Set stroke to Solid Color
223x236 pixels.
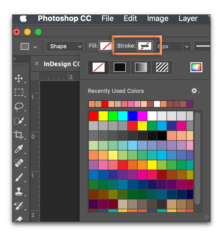[120, 67]
